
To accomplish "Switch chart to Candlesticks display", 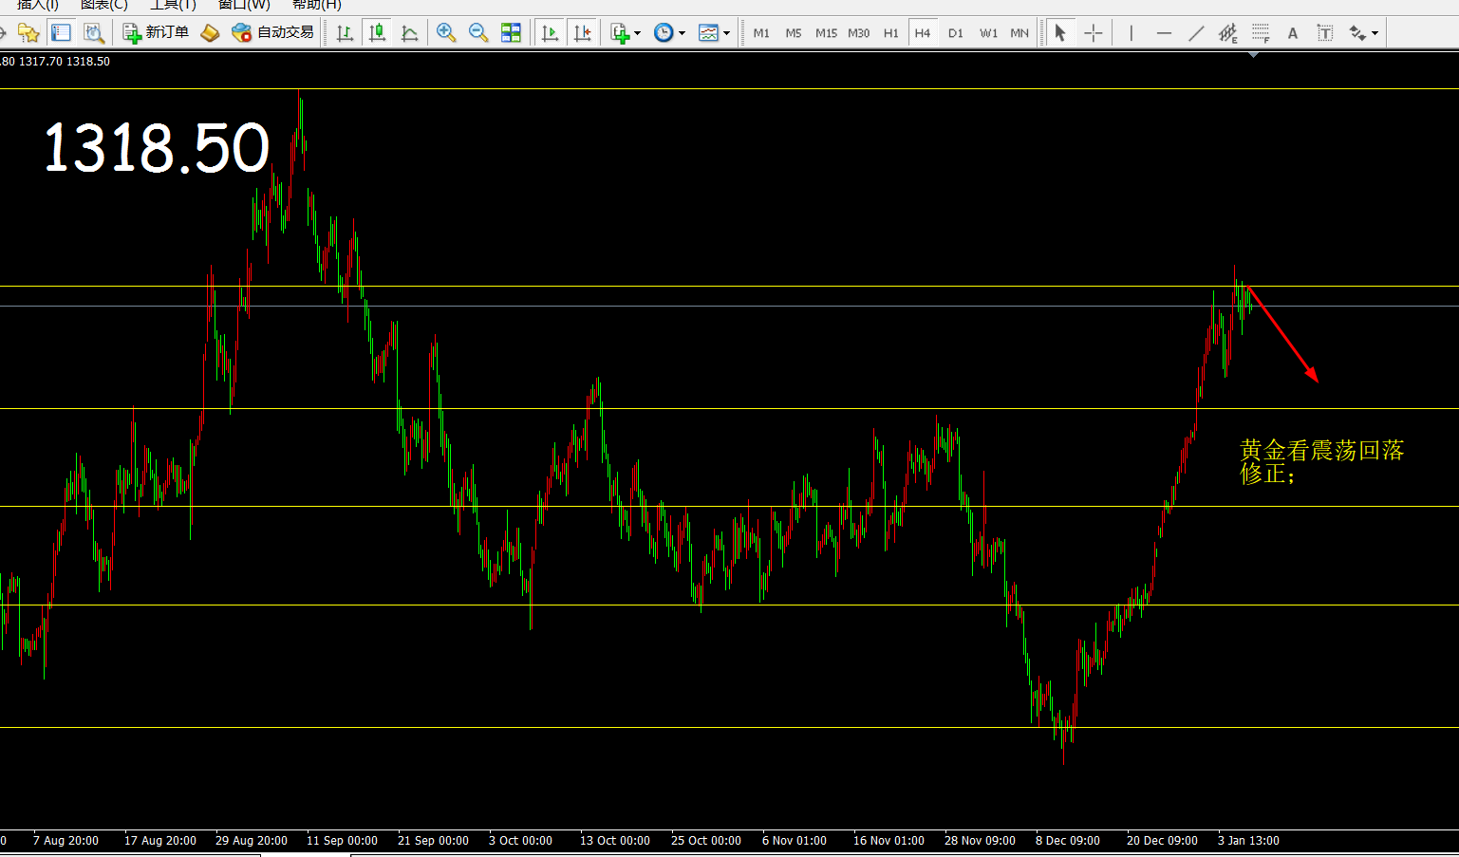I will point(377,33).
